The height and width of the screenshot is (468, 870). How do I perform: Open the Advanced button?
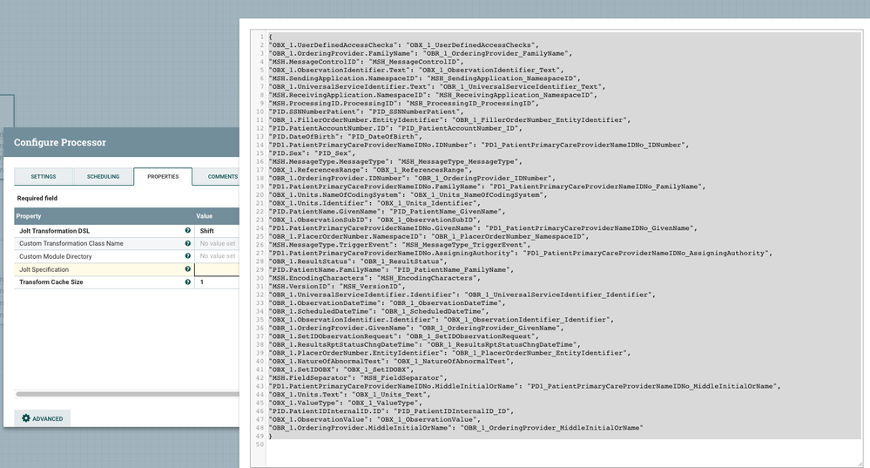(x=42, y=418)
